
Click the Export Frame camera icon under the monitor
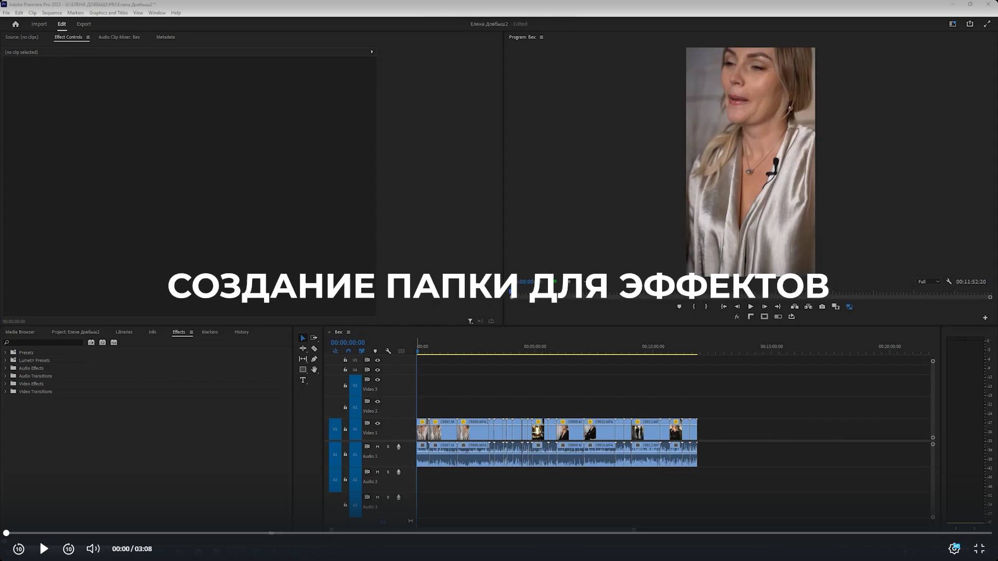click(x=822, y=306)
